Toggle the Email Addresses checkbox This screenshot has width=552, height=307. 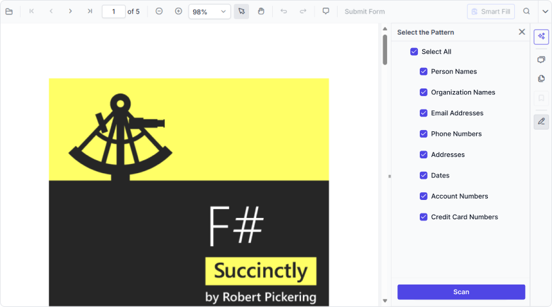[x=424, y=113]
